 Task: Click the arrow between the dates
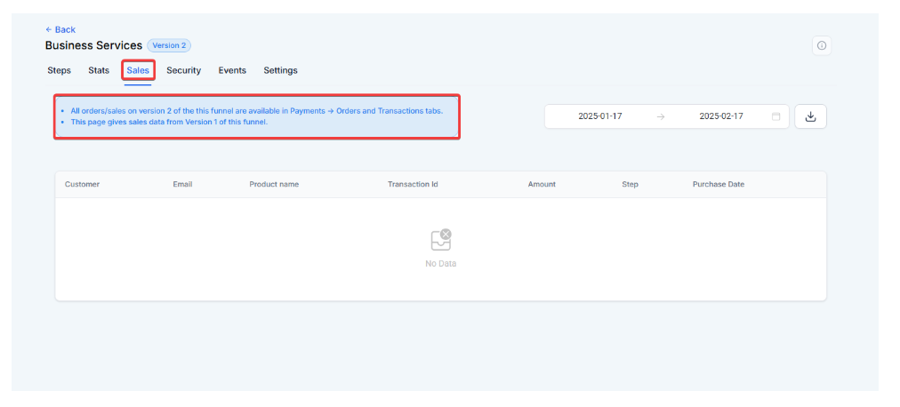click(x=660, y=116)
